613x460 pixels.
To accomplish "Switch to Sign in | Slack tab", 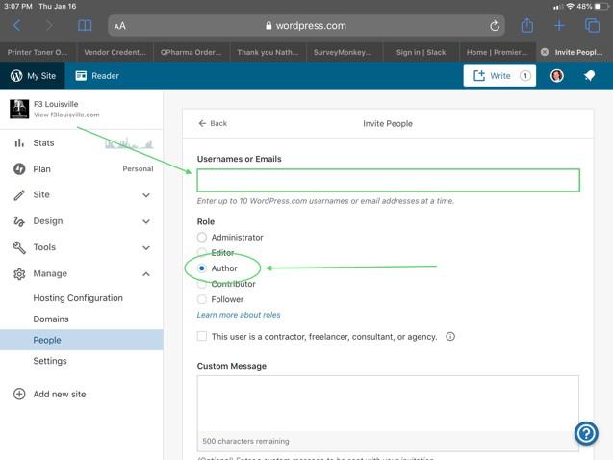I will 421,52.
